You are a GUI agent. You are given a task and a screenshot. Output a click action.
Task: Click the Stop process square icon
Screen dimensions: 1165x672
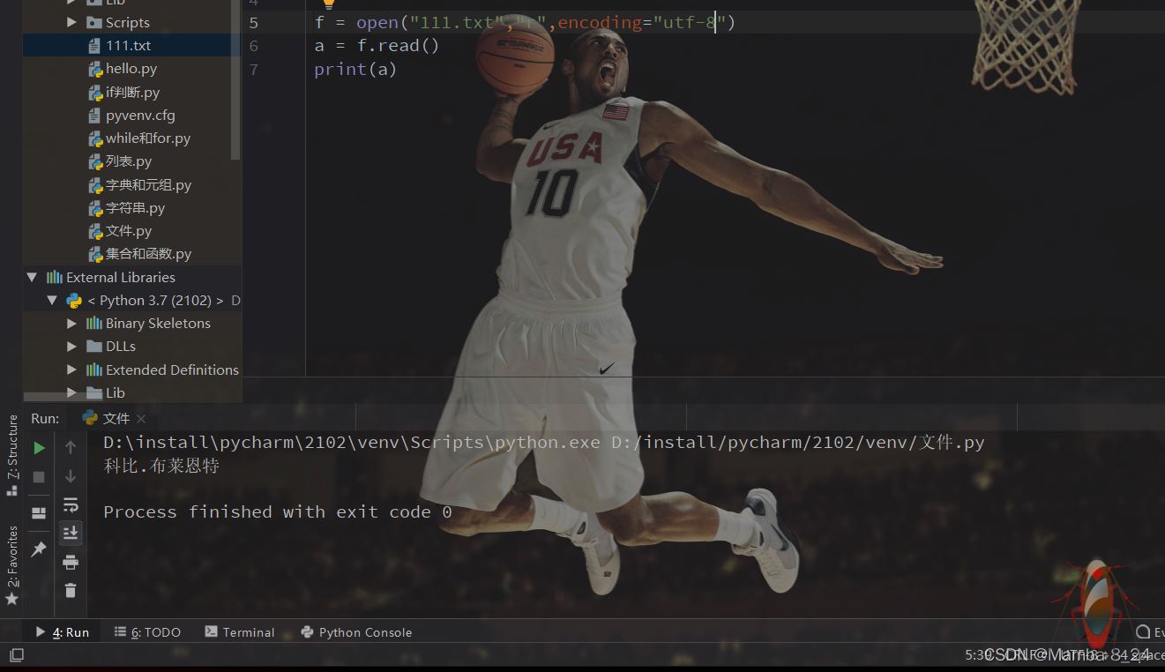[x=39, y=476]
